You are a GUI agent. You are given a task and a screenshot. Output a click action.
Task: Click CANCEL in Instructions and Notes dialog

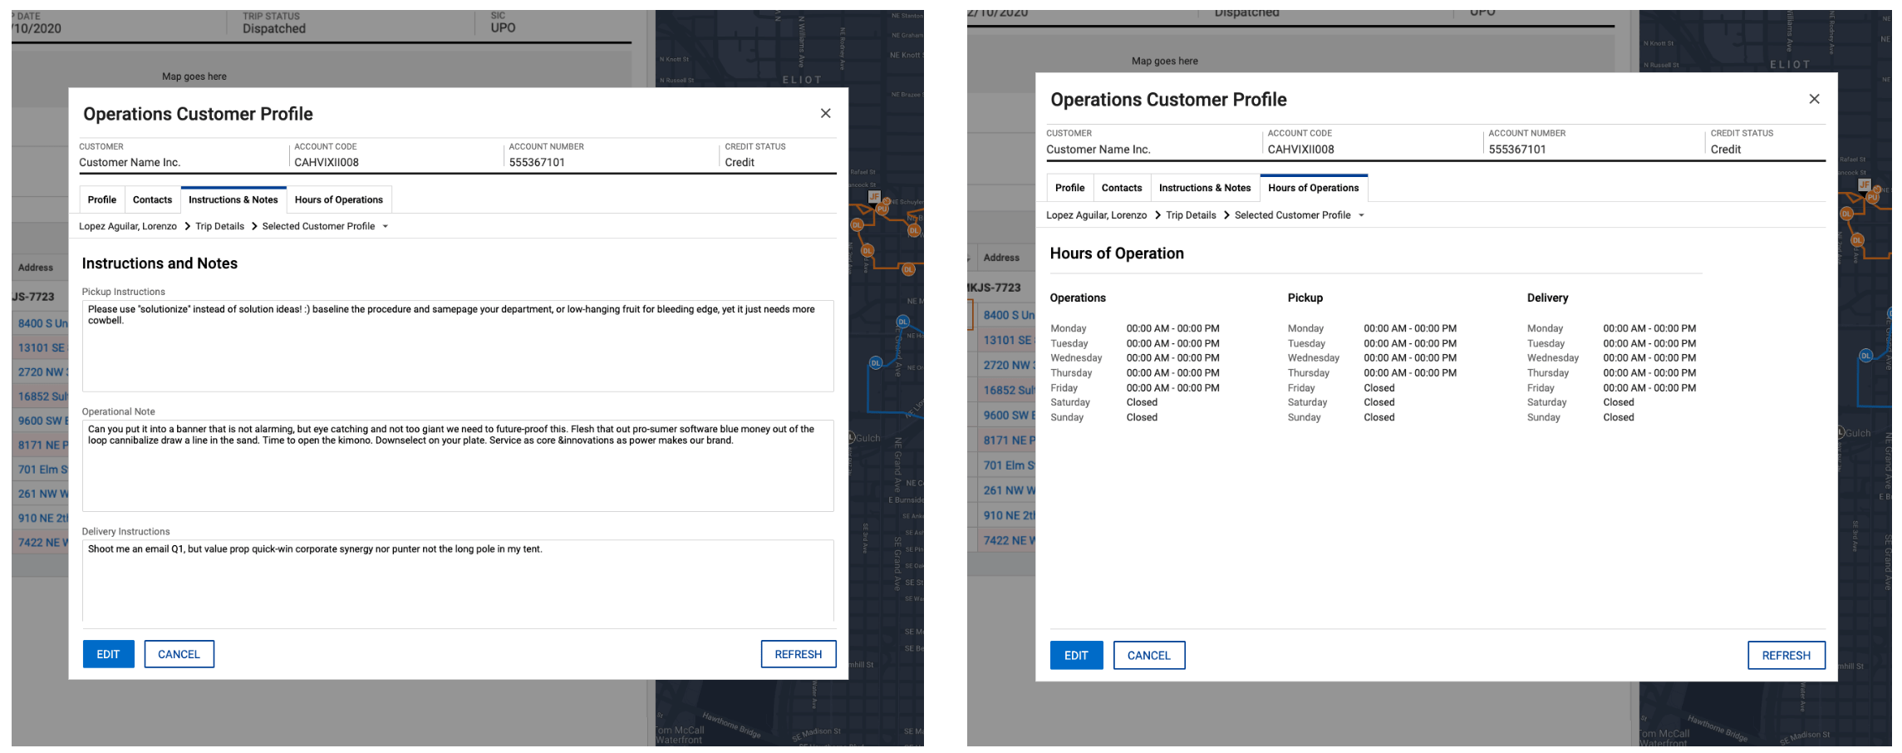[179, 654]
